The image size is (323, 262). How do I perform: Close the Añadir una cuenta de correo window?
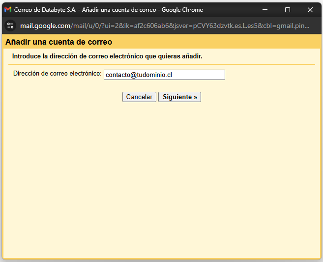[310, 10]
